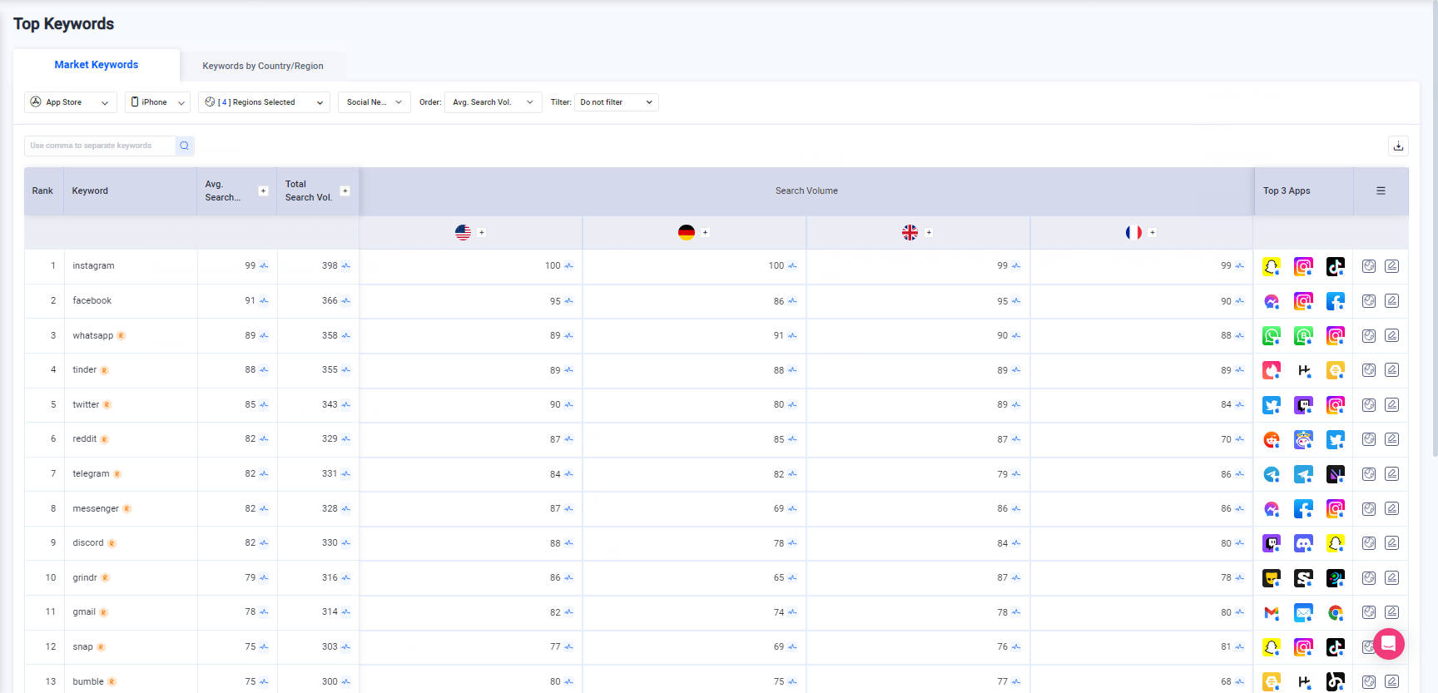The height and width of the screenshot is (693, 1438).
Task: Click the instagram keyword
Action: pos(93,266)
